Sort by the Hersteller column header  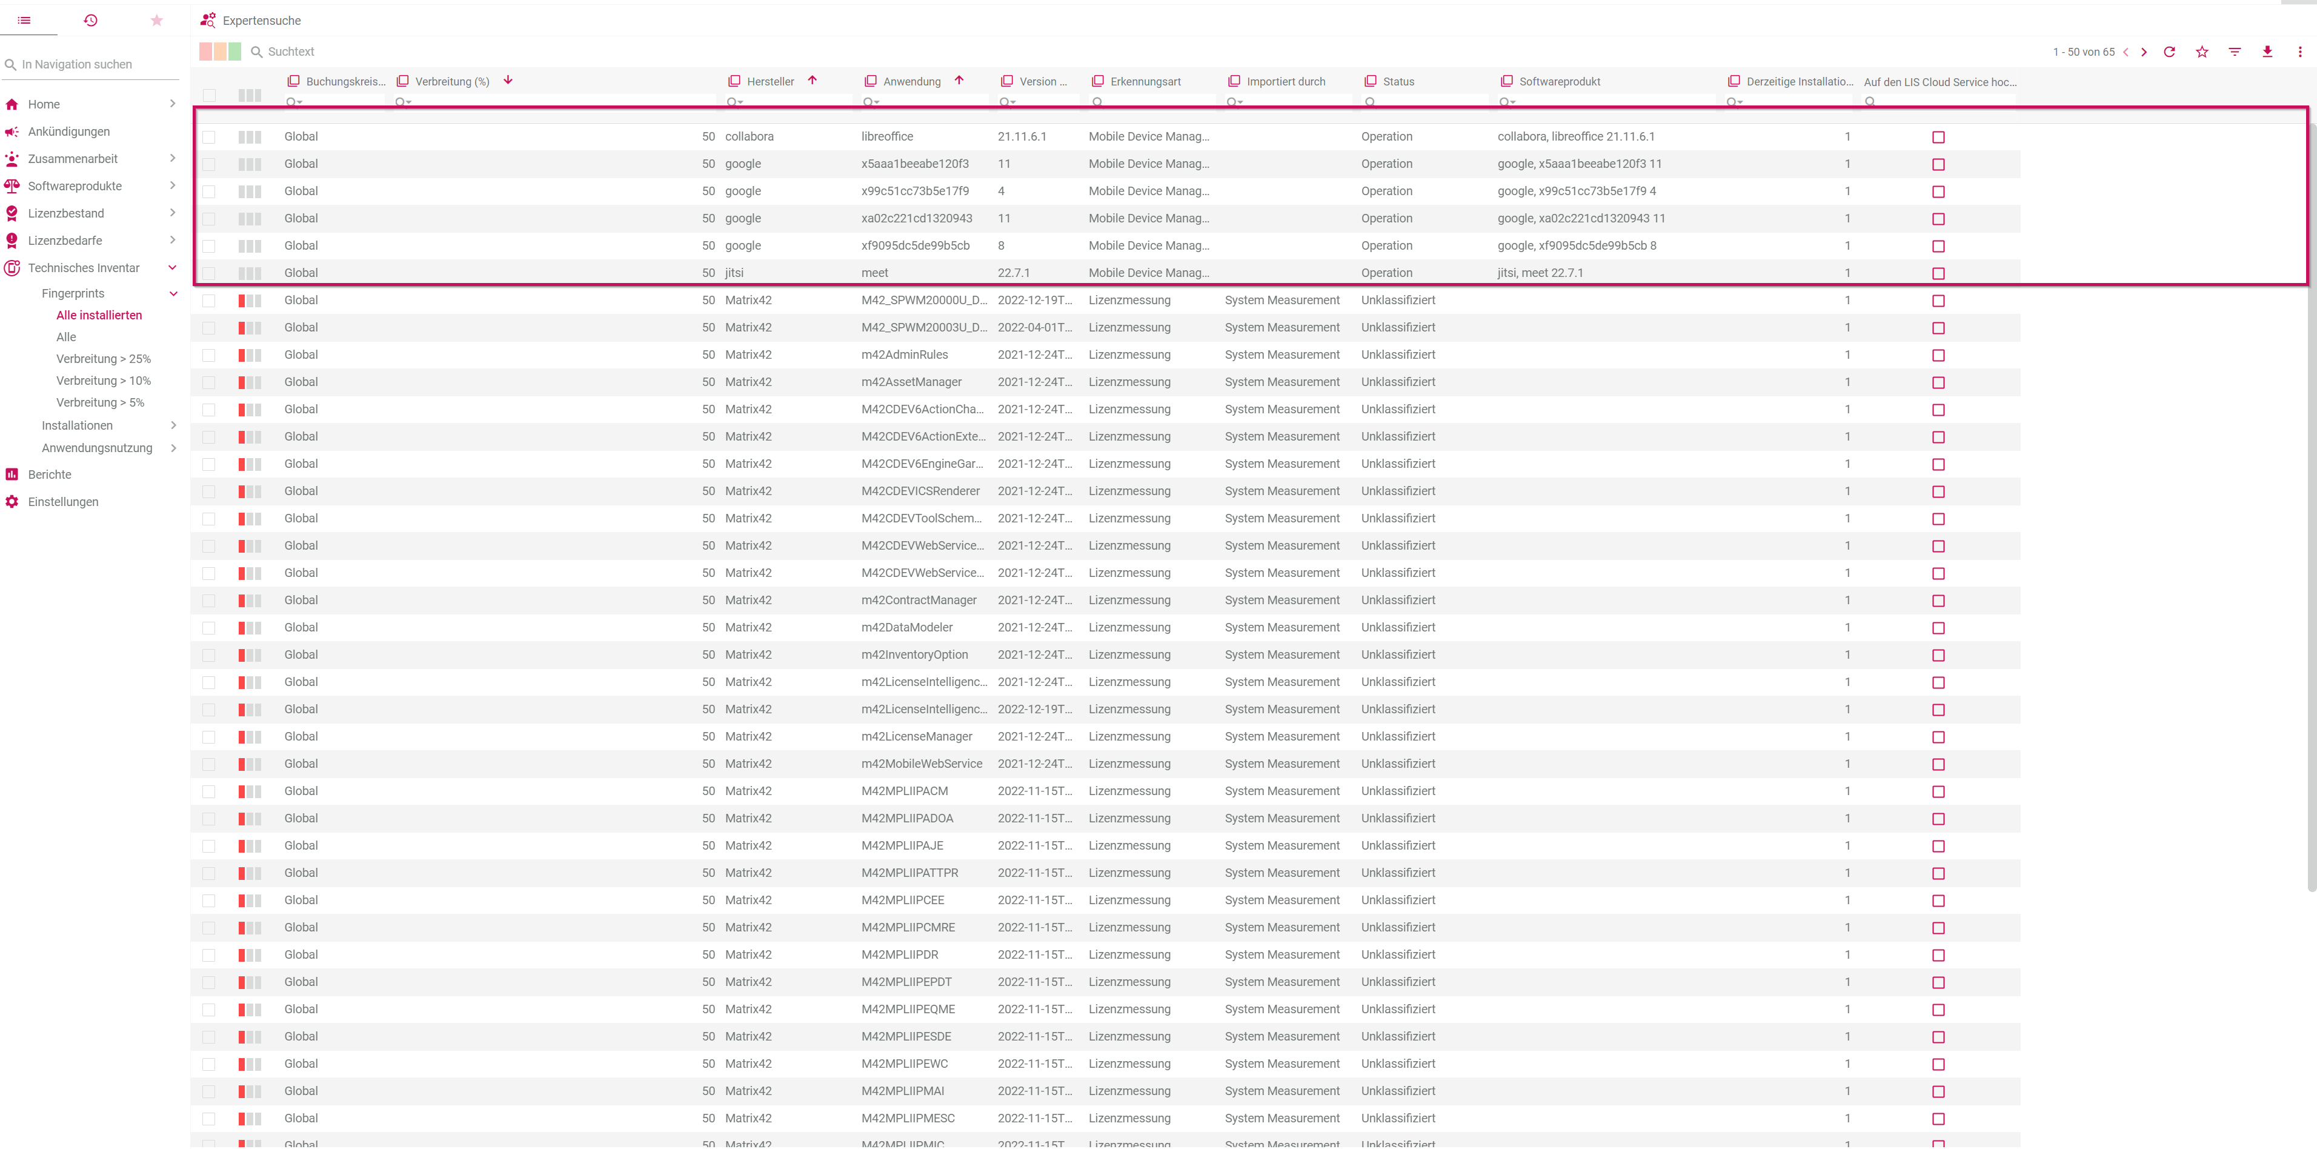(x=770, y=82)
